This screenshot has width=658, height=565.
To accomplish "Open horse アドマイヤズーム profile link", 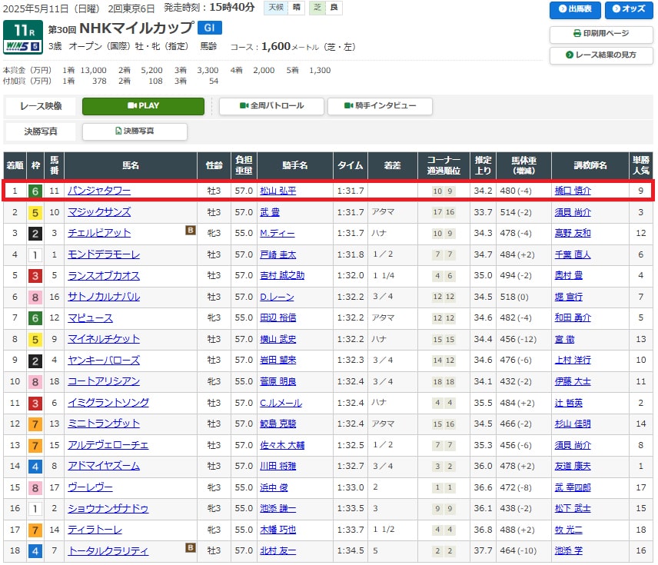I will coord(104,466).
